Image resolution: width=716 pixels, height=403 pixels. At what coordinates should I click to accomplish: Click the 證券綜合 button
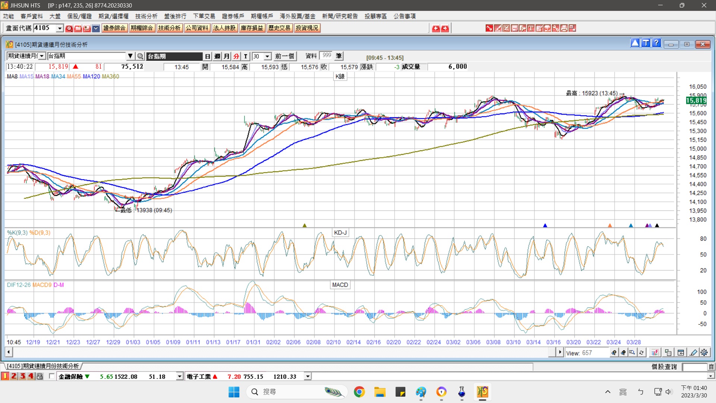pyautogui.click(x=114, y=28)
